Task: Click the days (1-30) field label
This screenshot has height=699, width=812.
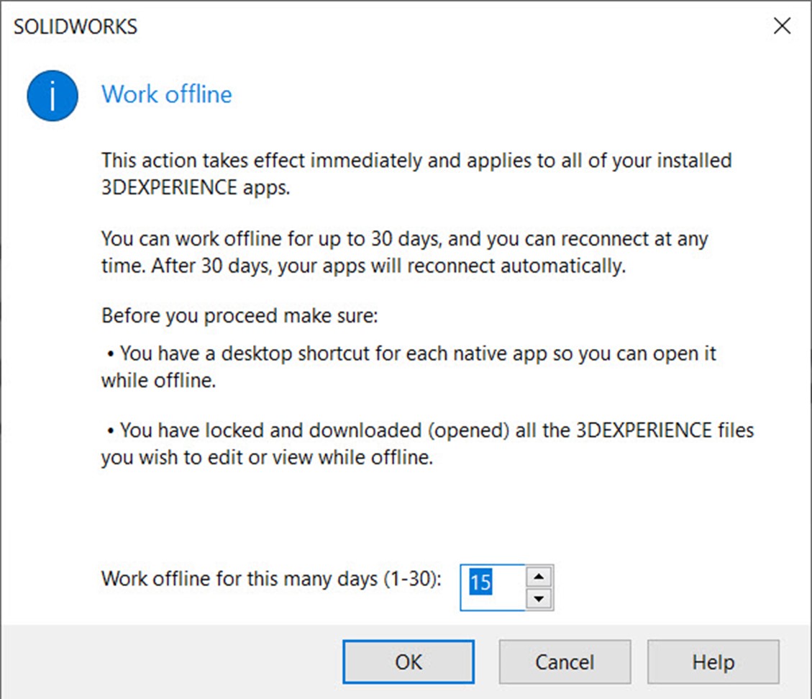Action: [x=271, y=579]
